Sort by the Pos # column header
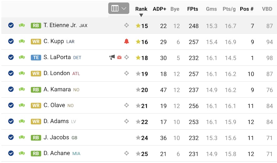Viewport: 277px width, 163px height. pyautogui.click(x=247, y=9)
